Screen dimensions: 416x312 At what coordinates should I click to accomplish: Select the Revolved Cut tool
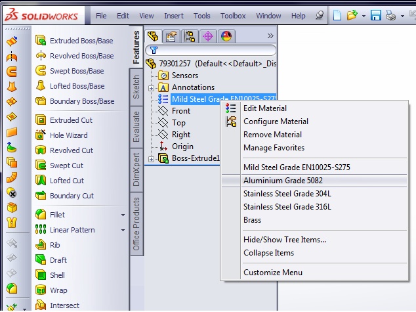click(x=64, y=150)
